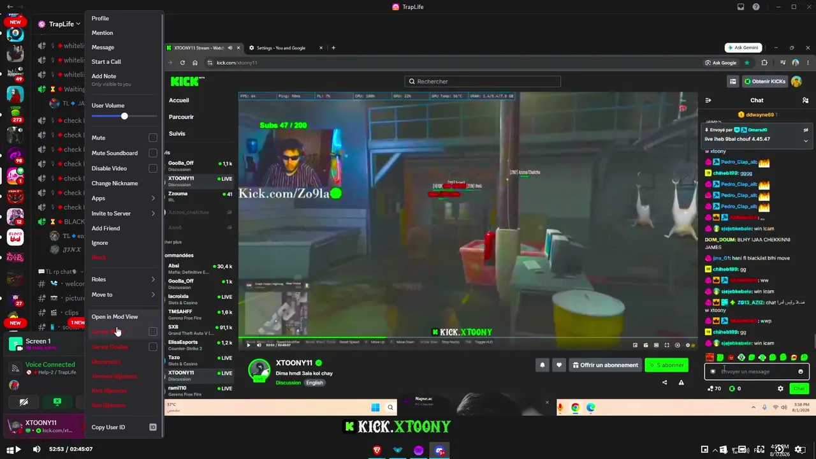Check the Disable Video checkbox
This screenshot has height=459, width=816.
(x=153, y=168)
